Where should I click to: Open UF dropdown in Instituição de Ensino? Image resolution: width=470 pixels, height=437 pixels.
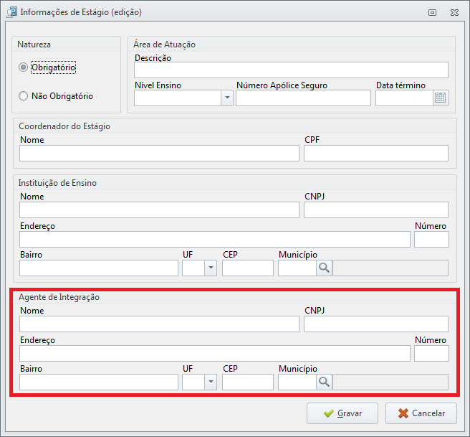point(211,268)
